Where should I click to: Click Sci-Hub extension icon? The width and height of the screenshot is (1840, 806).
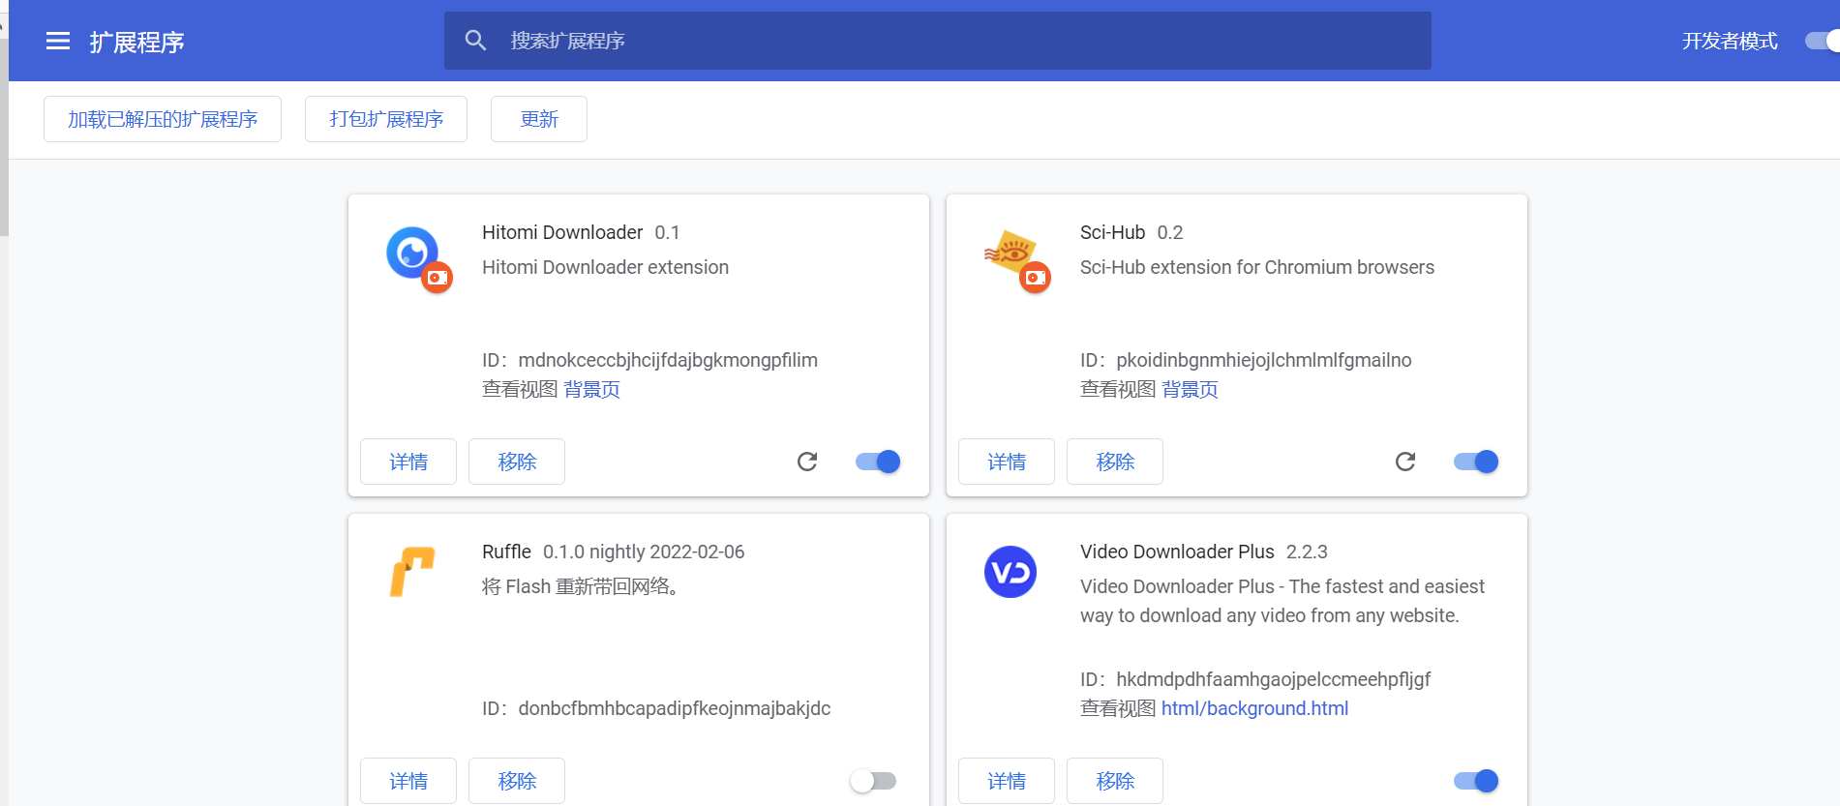1011,254
